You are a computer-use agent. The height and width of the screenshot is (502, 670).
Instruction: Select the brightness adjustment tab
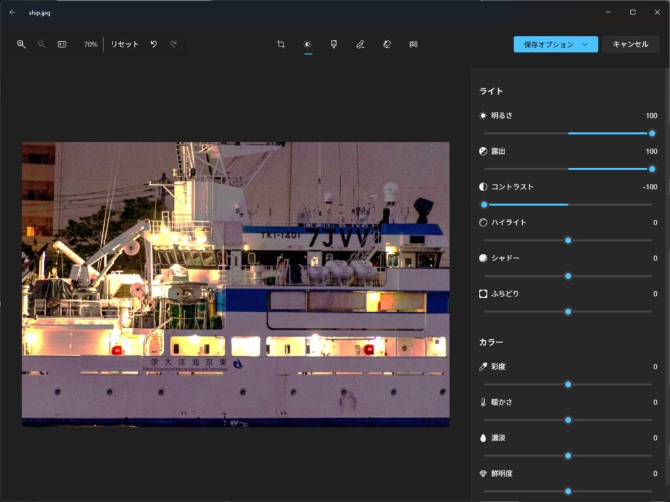coord(308,44)
